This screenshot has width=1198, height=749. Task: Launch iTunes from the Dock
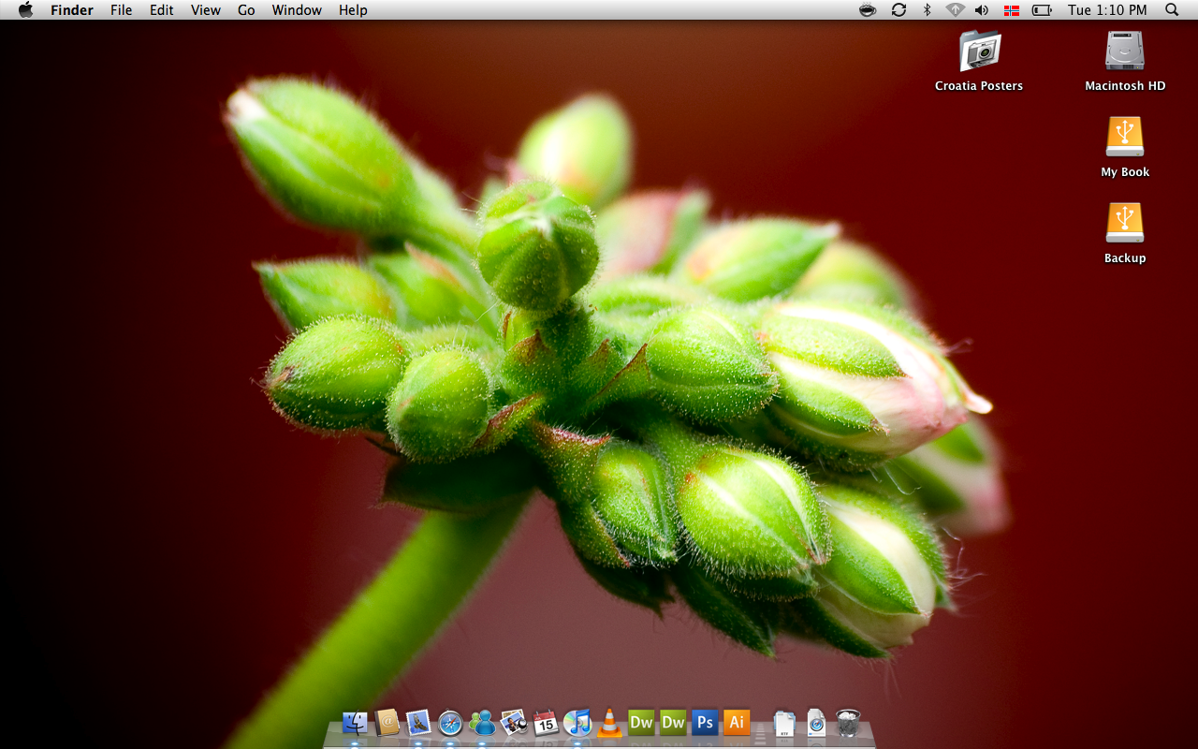577,722
